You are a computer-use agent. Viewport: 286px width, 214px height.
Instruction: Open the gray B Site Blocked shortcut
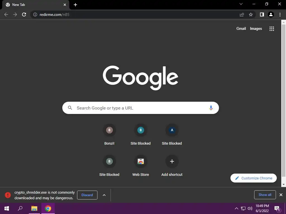tap(109, 166)
